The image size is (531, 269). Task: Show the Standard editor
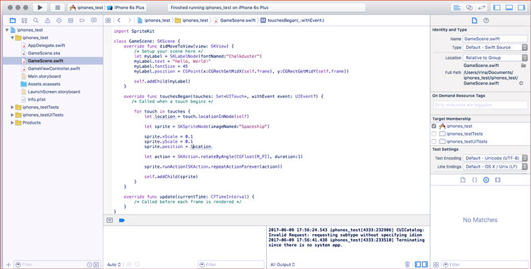click(457, 8)
